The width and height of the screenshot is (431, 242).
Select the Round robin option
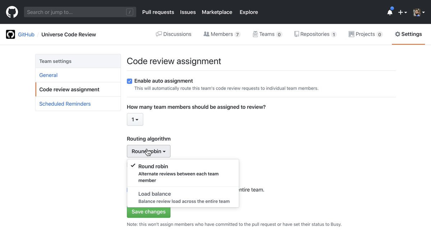tap(183, 173)
